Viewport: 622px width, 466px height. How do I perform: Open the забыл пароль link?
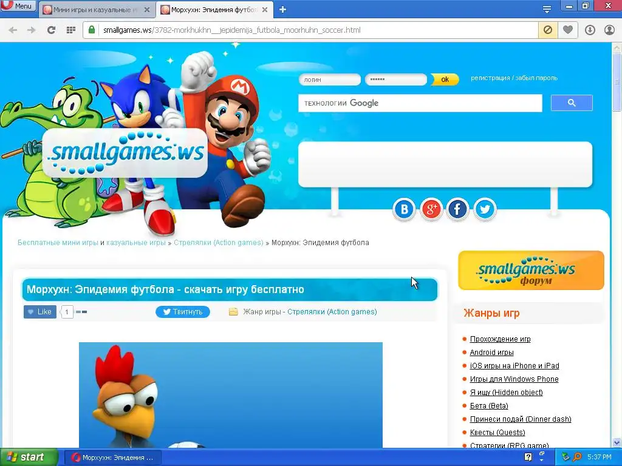(536, 78)
